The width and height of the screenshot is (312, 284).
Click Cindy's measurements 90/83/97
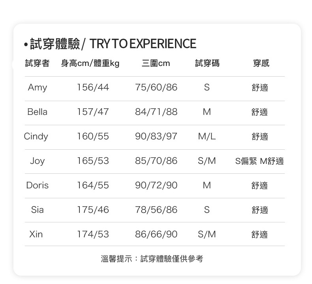click(156, 136)
